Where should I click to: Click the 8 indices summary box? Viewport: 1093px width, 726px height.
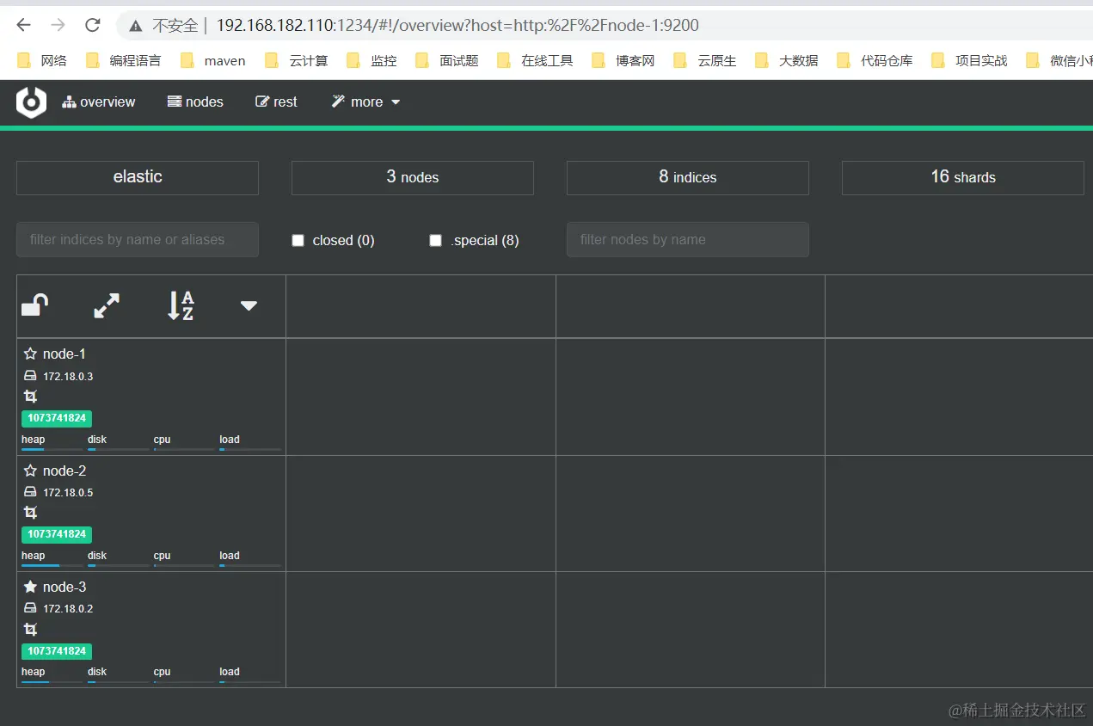point(688,177)
